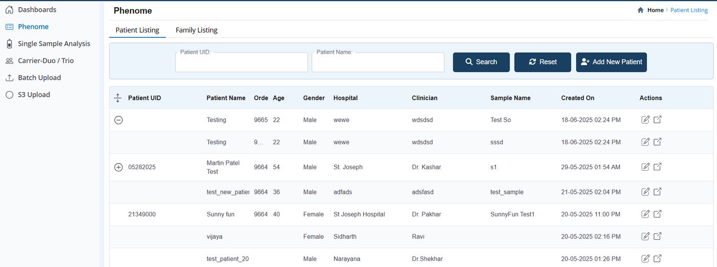Screen dimensions: 717x267
Task: Collapse the Testing Test So row
Action: (x=118, y=120)
